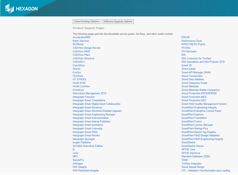This screenshot has height=175, width=238.
Task: Open the EcoSys page
Action: pyautogui.click(x=77, y=72)
